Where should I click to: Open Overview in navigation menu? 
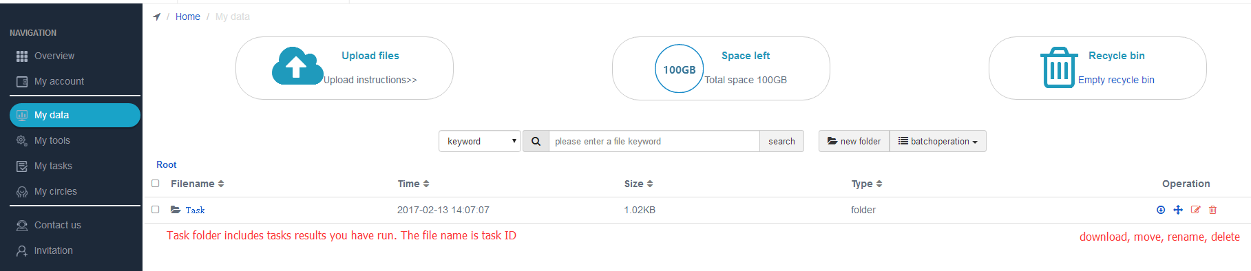tap(54, 56)
